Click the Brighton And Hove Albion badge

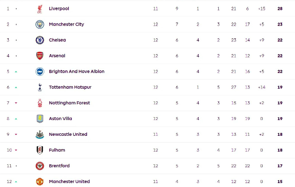40,71
